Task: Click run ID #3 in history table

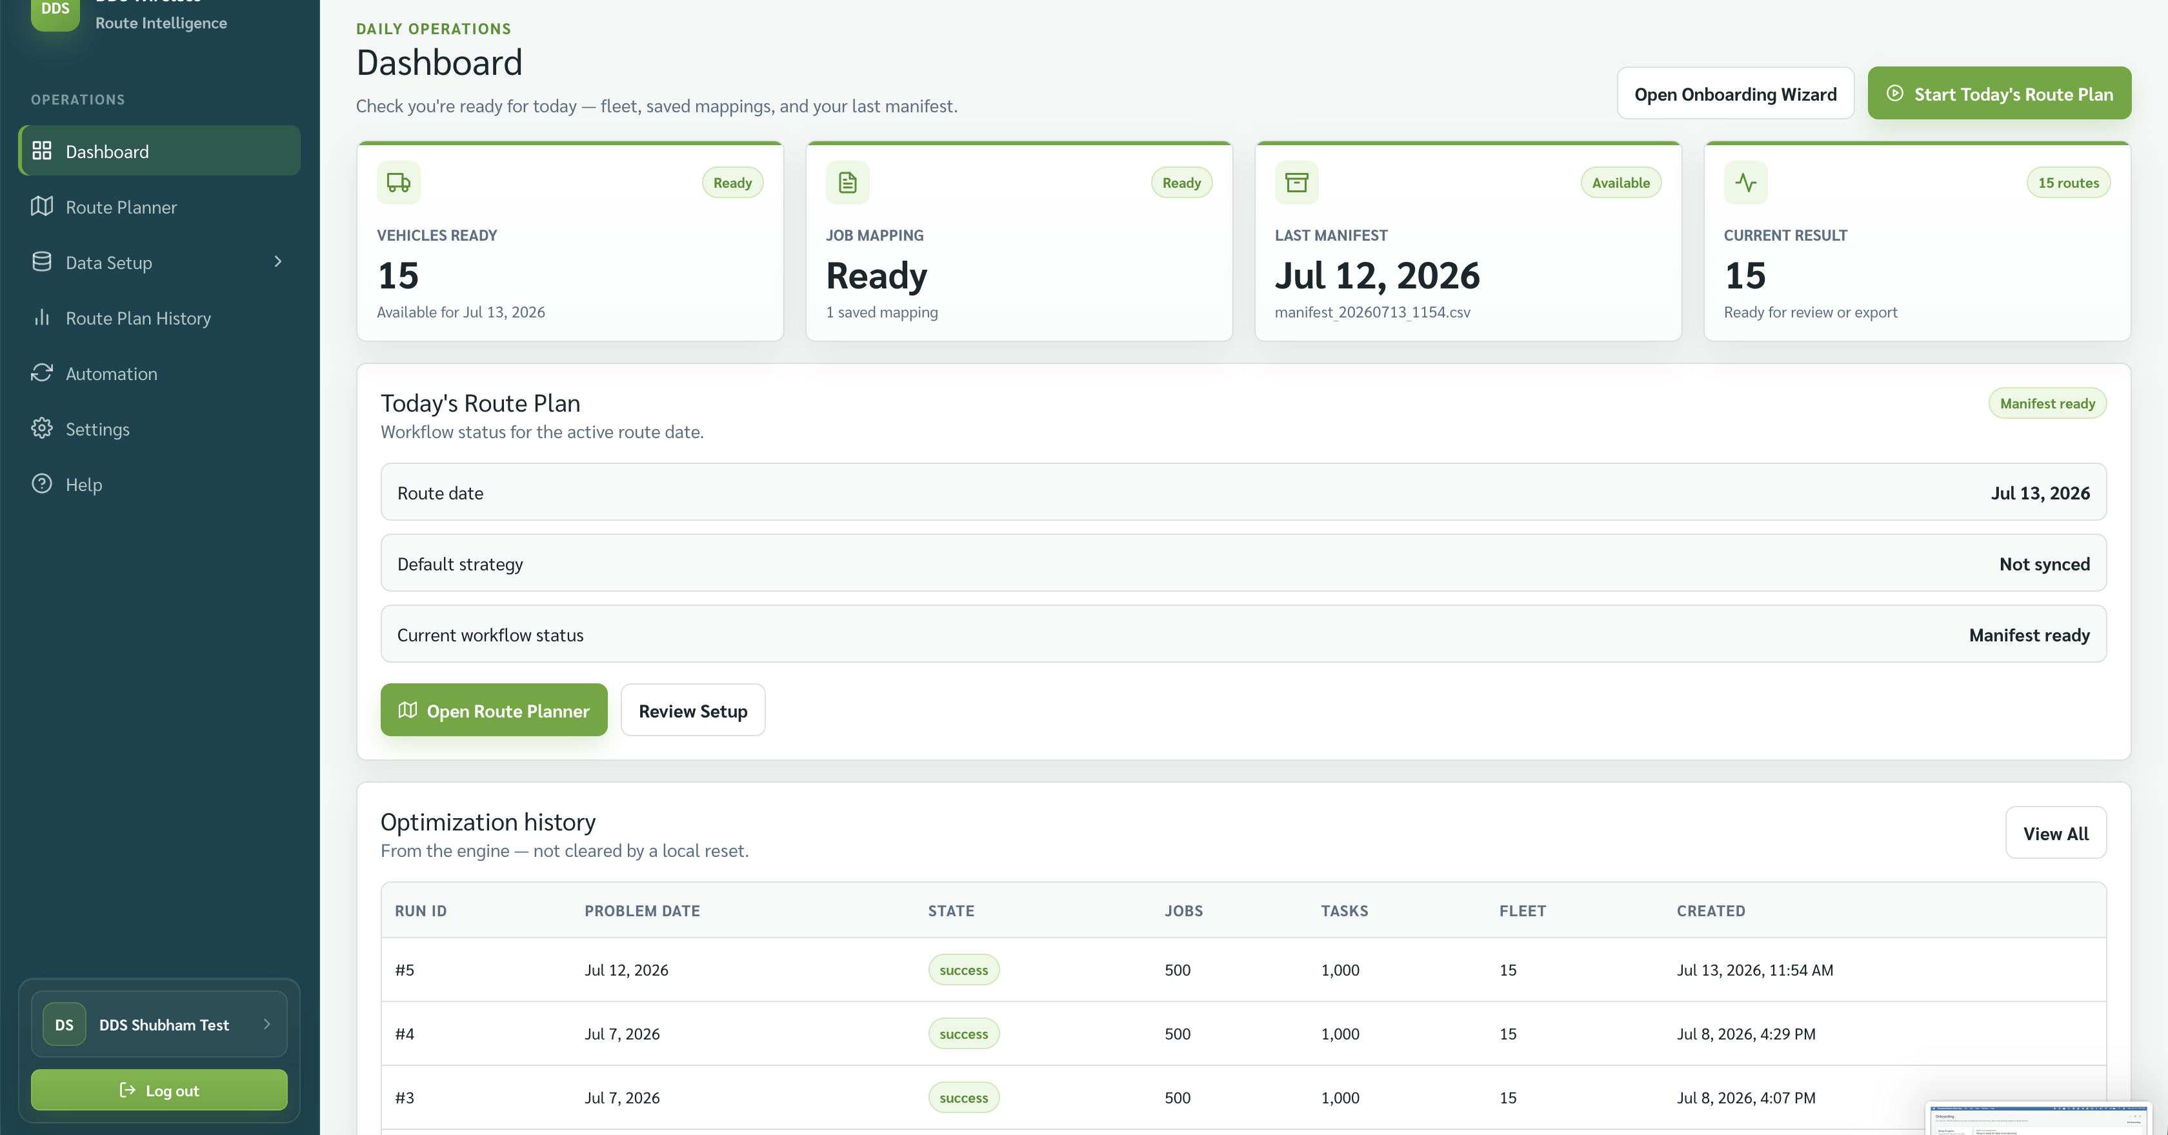Action: pos(405,1097)
